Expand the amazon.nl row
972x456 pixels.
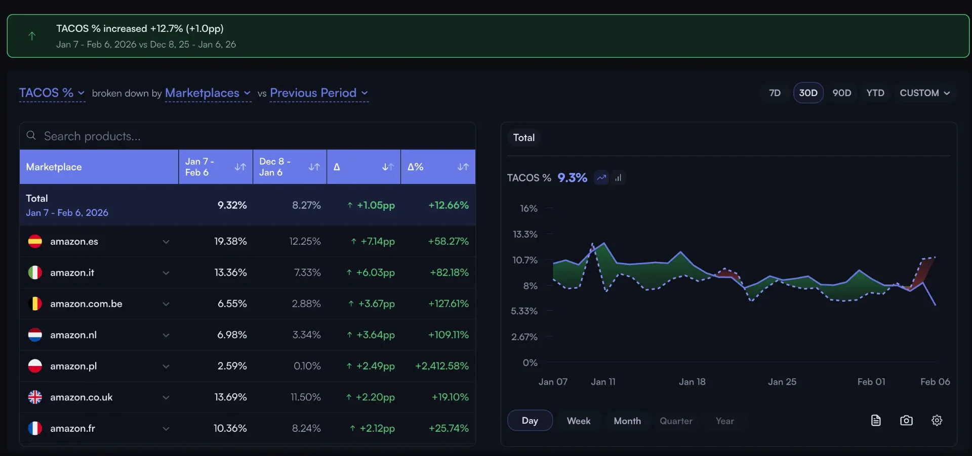tap(166, 335)
